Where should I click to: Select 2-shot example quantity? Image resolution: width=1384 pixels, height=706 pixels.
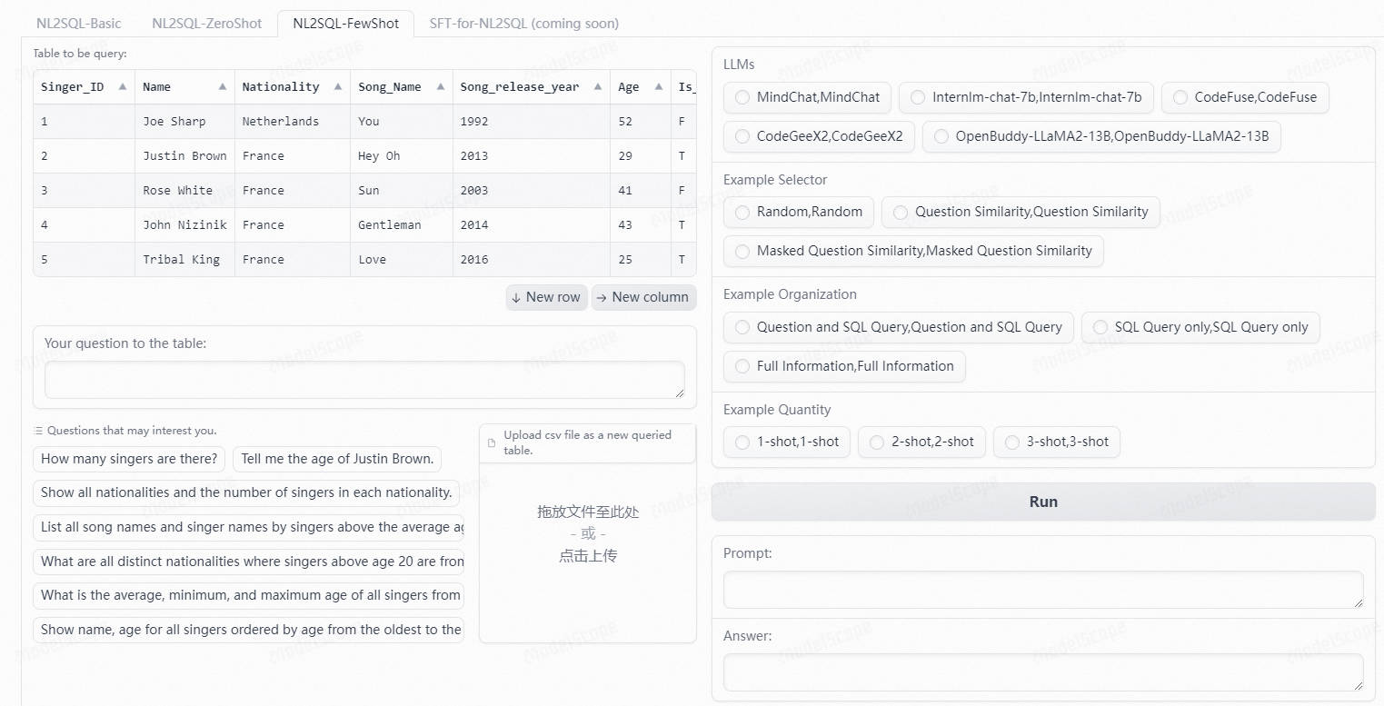tap(877, 442)
